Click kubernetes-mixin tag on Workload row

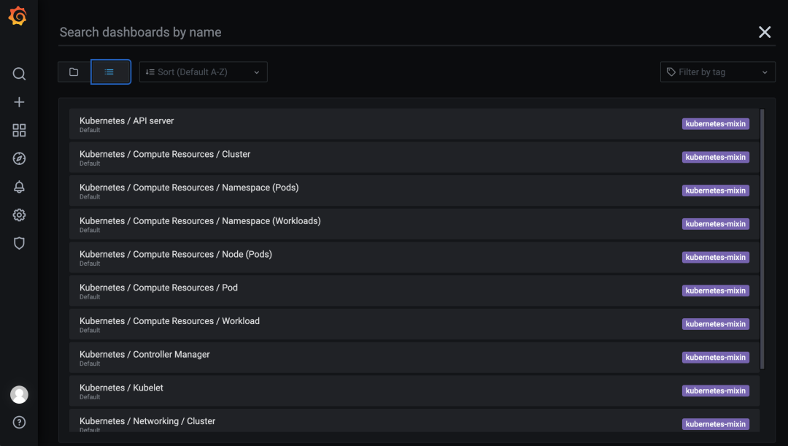[x=716, y=324]
